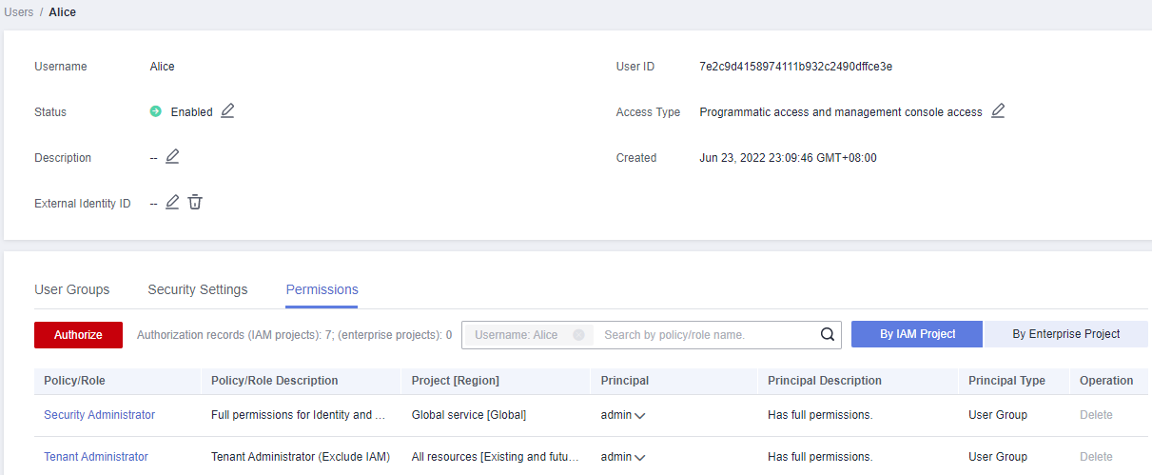
Task: Open the Security Settings tab
Action: click(x=198, y=289)
